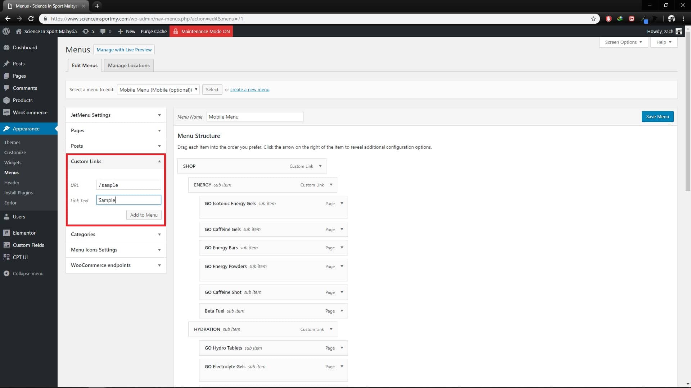Click the Comments icon in the sidebar
The width and height of the screenshot is (691, 388).
tap(6, 88)
